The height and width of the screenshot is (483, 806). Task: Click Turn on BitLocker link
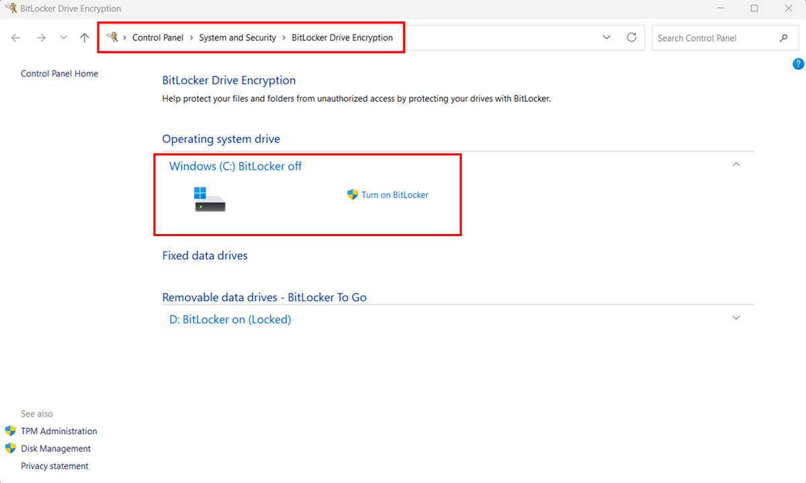(394, 195)
